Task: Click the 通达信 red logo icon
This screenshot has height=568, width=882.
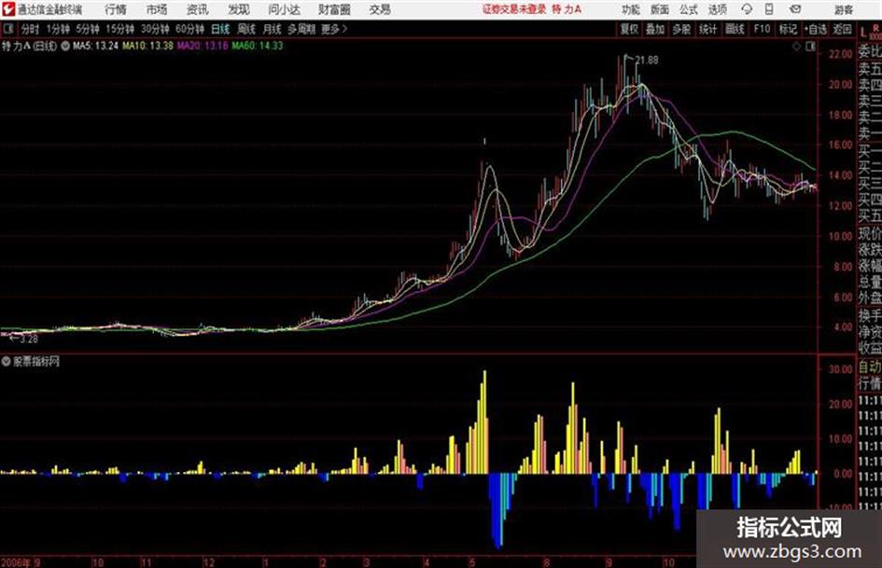Action: coord(8,9)
